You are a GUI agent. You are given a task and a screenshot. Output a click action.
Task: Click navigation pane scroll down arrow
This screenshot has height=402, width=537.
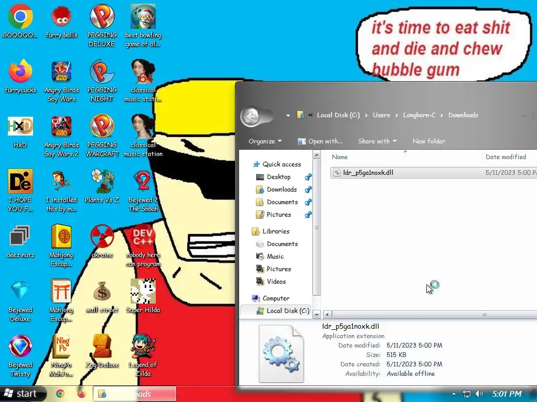click(317, 314)
